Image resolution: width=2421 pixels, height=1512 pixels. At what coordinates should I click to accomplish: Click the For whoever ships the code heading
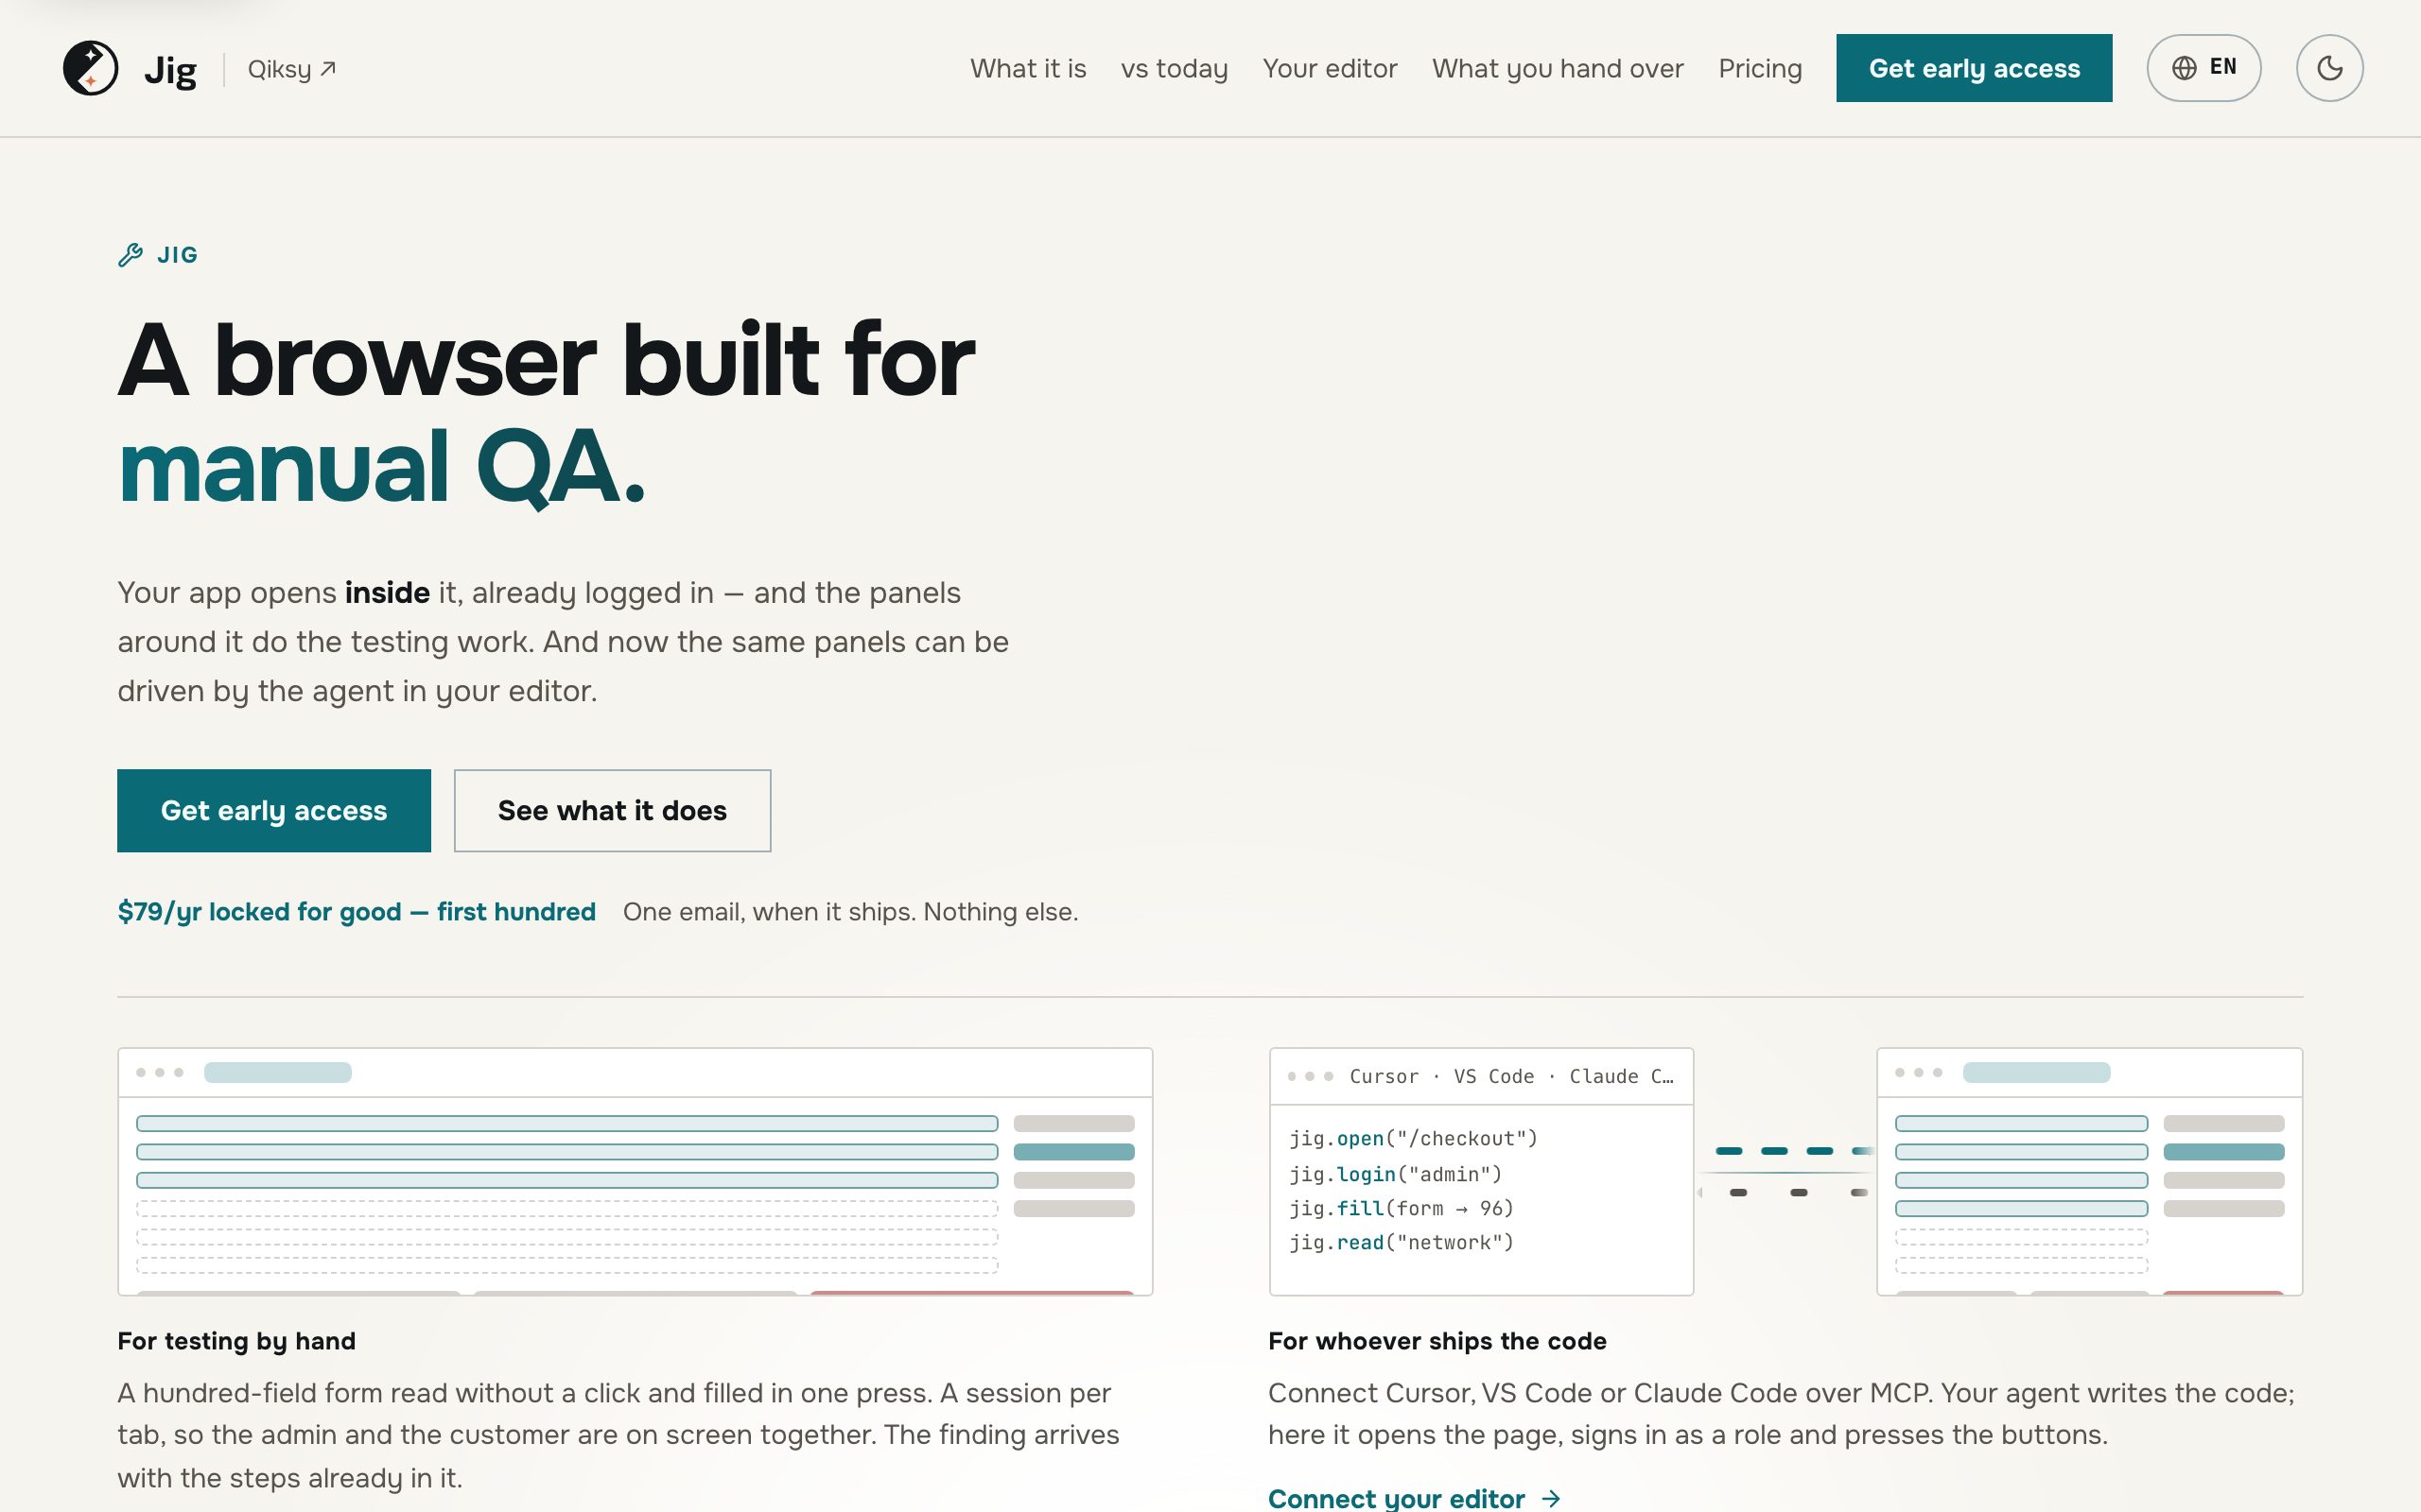1437,1341
